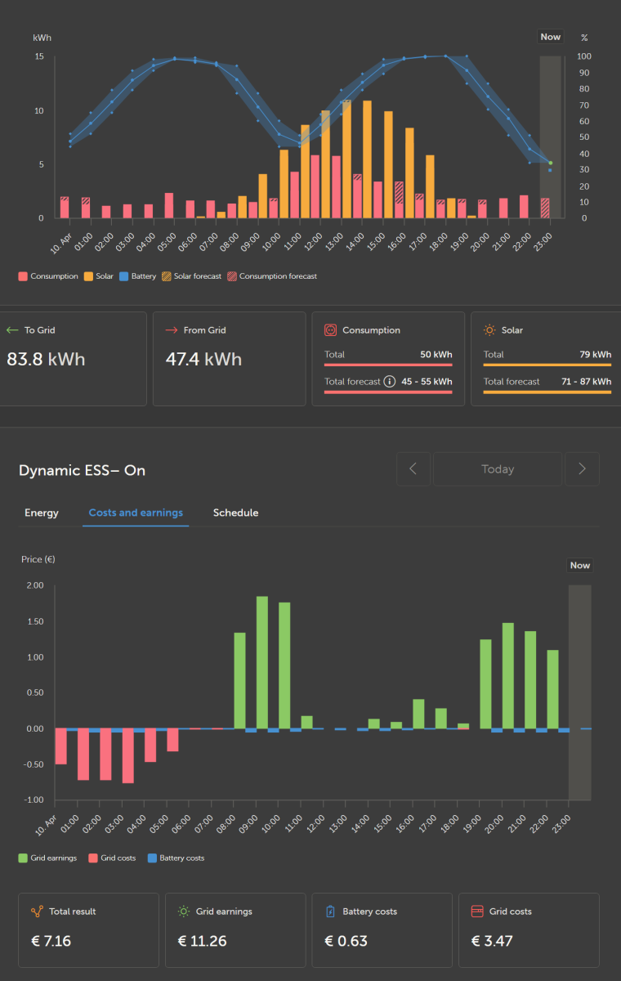
Task: Click the Battery costs battery icon
Action: pos(330,912)
